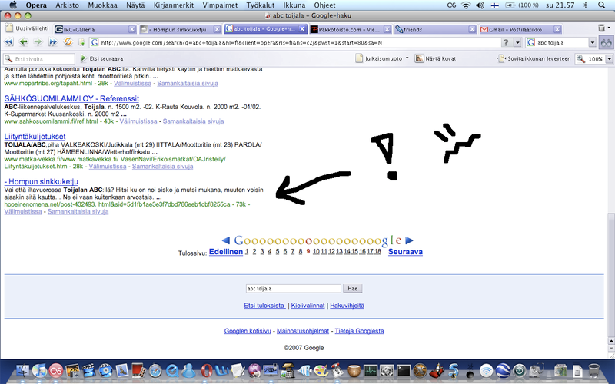This screenshot has height=384, width=615.
Task: Open the red Opera icon in the Dock
Action: point(207,371)
